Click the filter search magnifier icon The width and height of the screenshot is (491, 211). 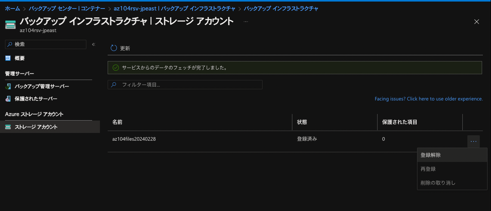click(113, 85)
